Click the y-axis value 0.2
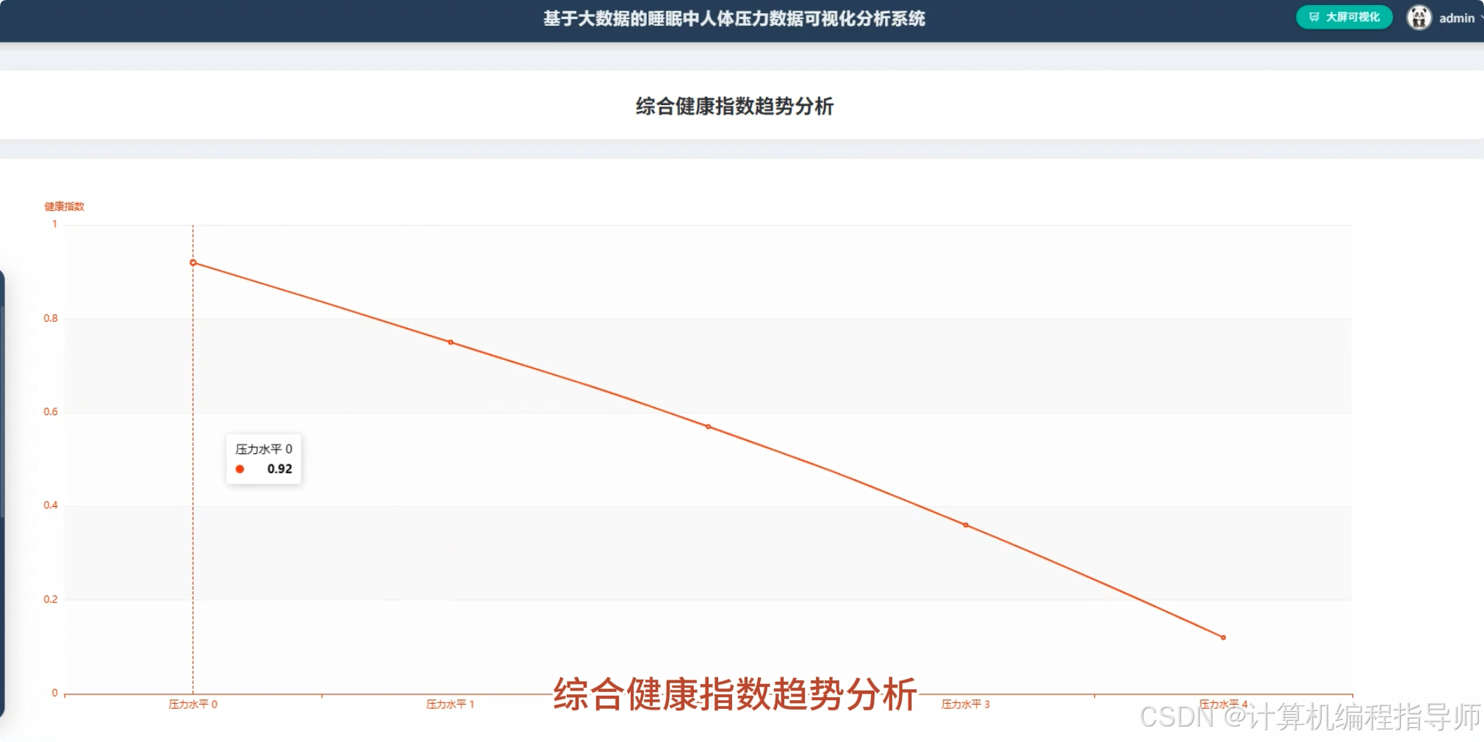 (51, 599)
